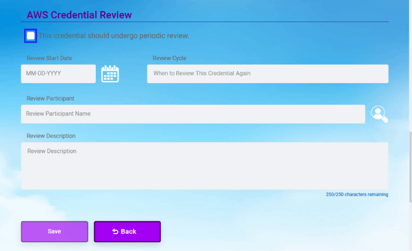Open the Review Cycle field
Screen dimensions: 412x251
268,74
